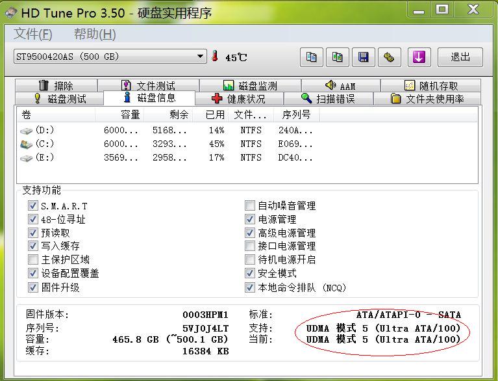498x381 pixels.
Task: Open the 磁盘监测 disk monitor tab
Action: click(x=250, y=86)
